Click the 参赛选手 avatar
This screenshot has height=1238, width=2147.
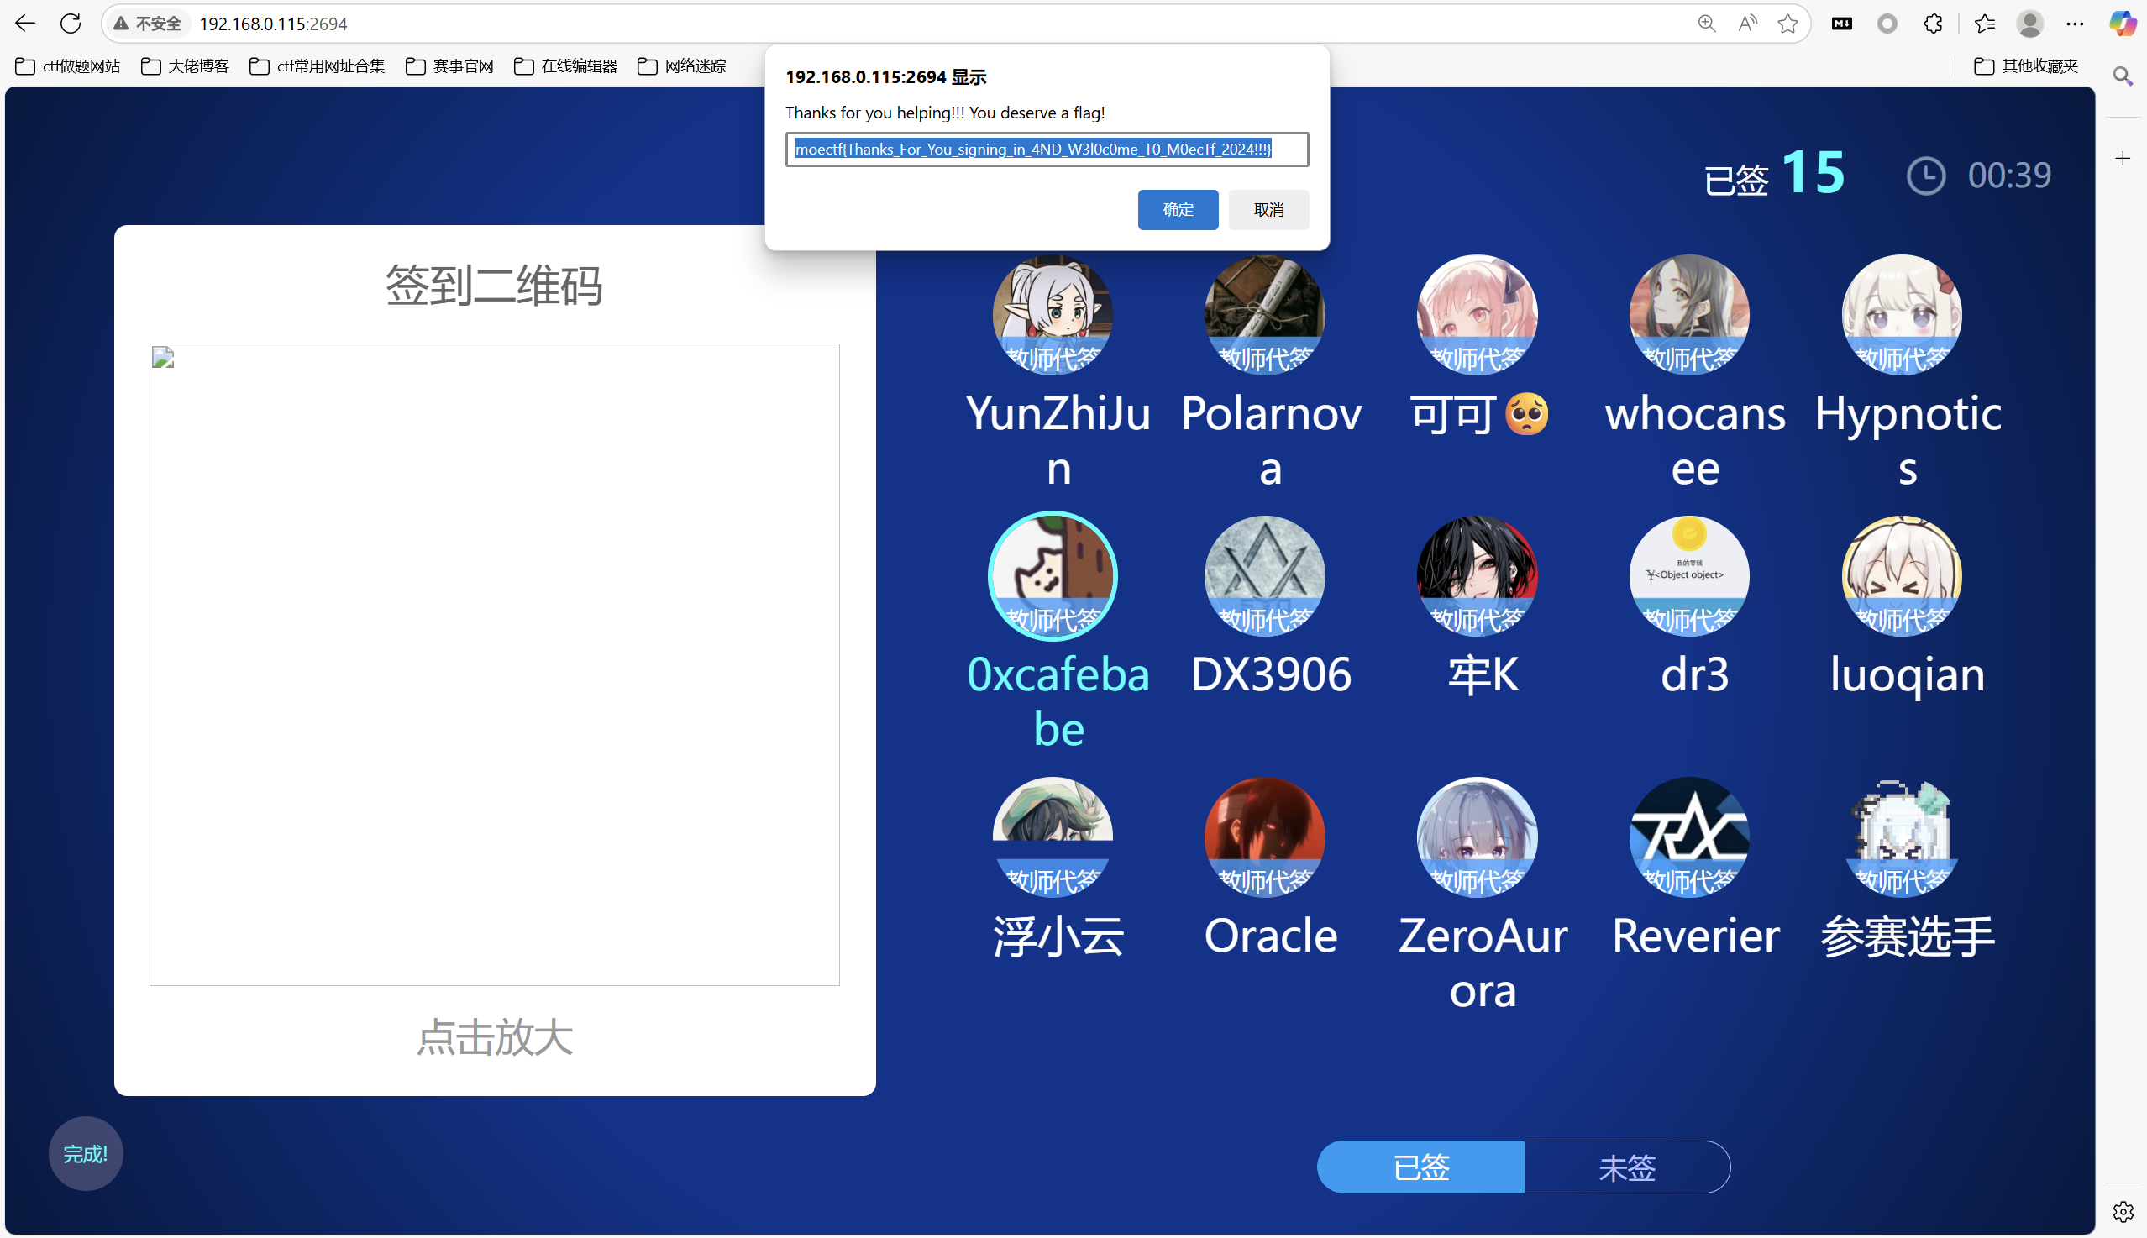click(1902, 837)
